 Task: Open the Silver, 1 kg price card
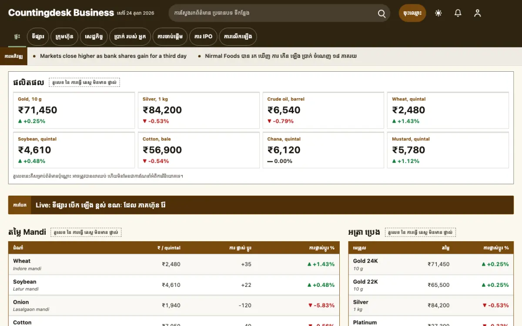(199, 110)
